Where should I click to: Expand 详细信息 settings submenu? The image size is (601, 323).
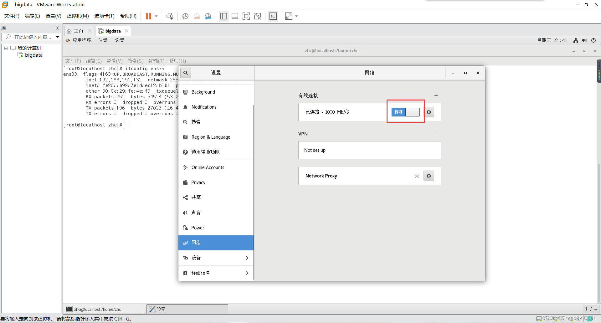[x=216, y=273]
